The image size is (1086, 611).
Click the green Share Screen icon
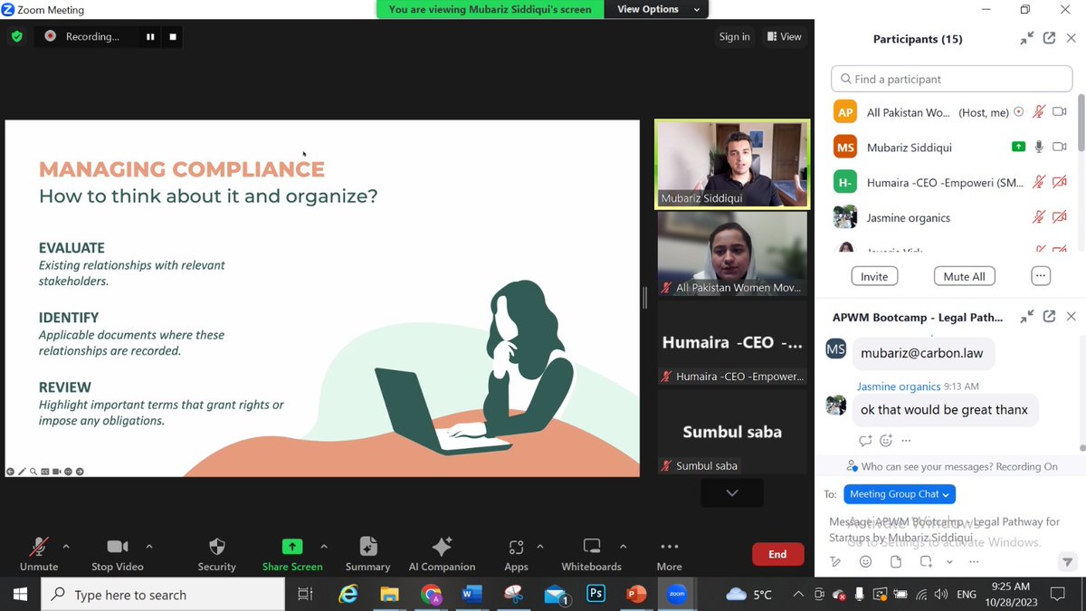click(292, 547)
